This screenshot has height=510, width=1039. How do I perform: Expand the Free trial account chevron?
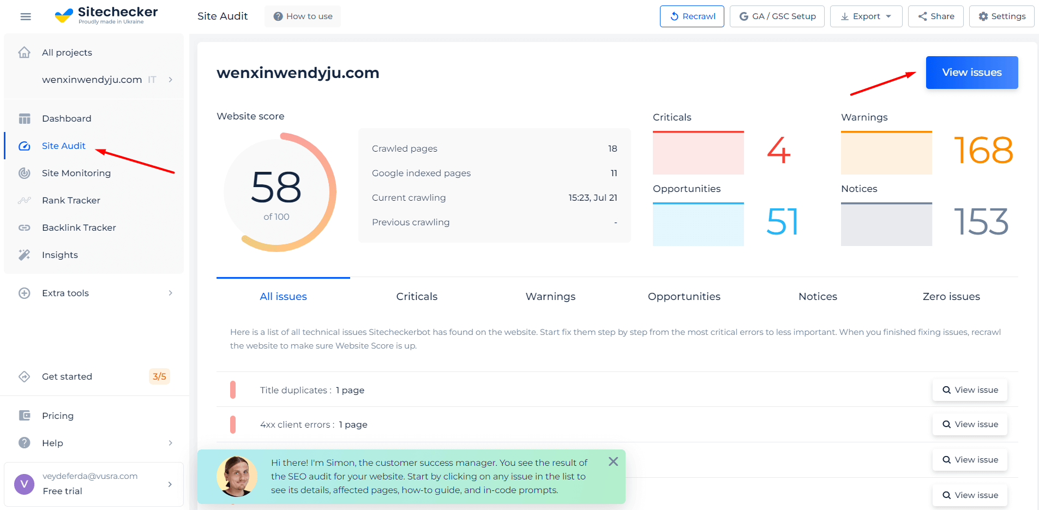click(x=170, y=484)
